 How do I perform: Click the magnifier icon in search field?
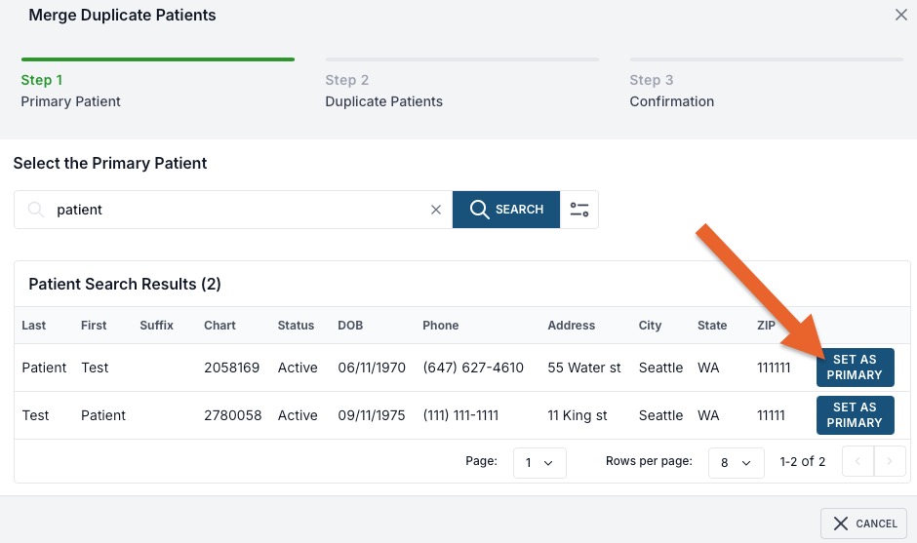(36, 210)
